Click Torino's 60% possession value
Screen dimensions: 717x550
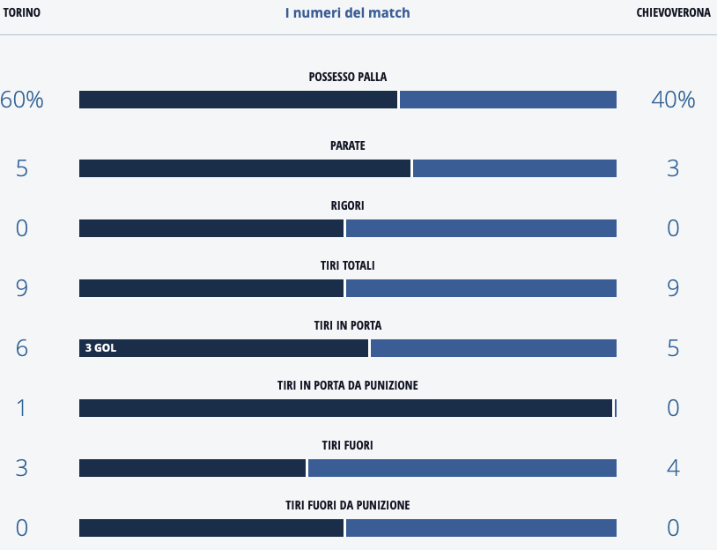click(x=22, y=100)
